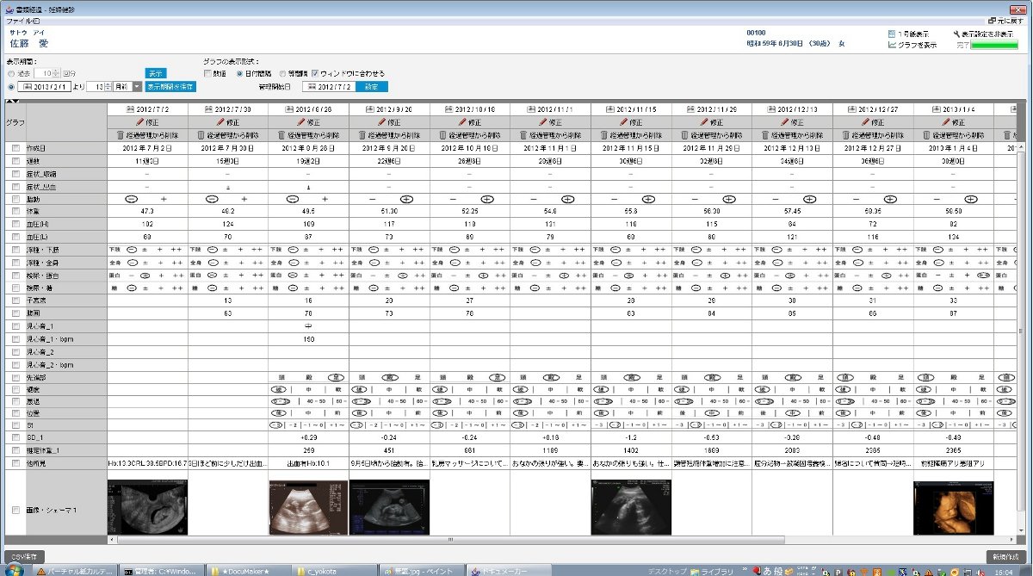Check graph checkbox for 体重 row

(15, 210)
